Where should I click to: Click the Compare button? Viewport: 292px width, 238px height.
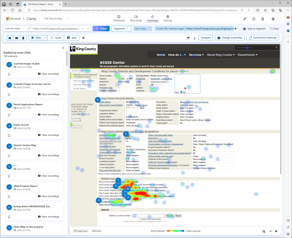click(206, 38)
